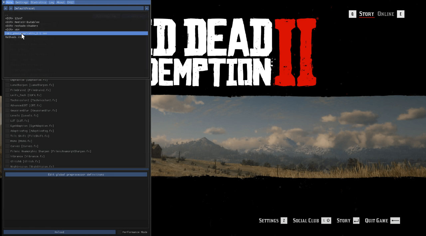Toggle the Performance Mode checkbox
Screen dimensions: 426x236
[119, 232]
